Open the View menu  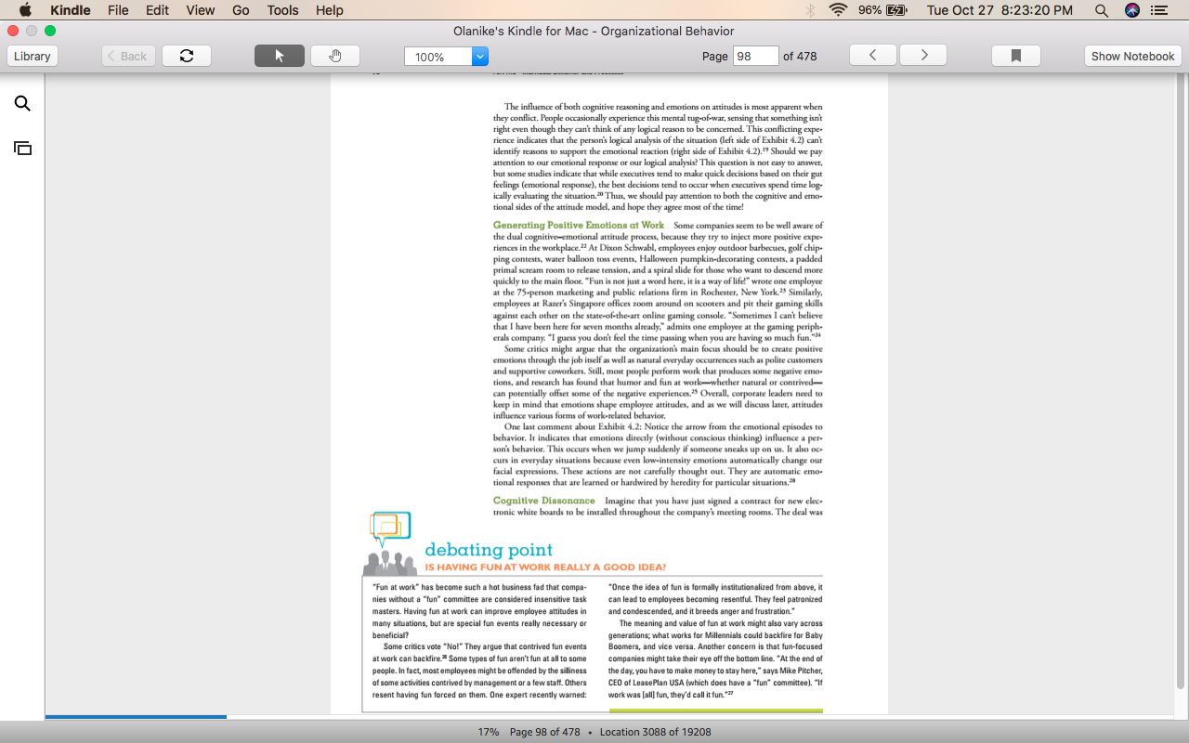[200, 10]
